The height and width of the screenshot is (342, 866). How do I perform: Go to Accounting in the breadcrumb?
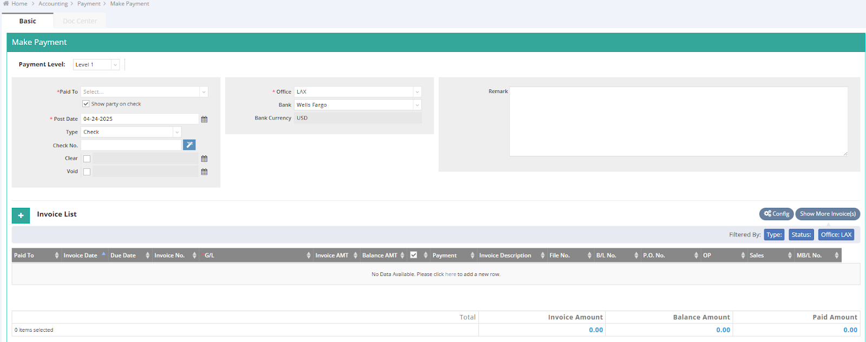[x=53, y=4]
